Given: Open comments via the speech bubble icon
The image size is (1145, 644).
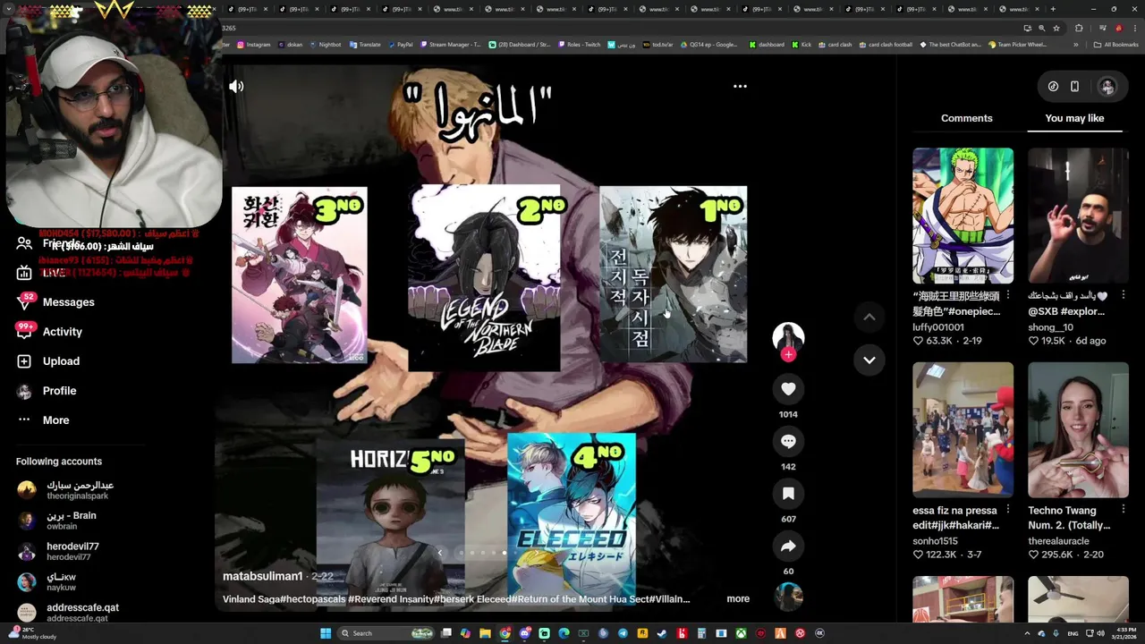Looking at the screenshot, I should 788,441.
